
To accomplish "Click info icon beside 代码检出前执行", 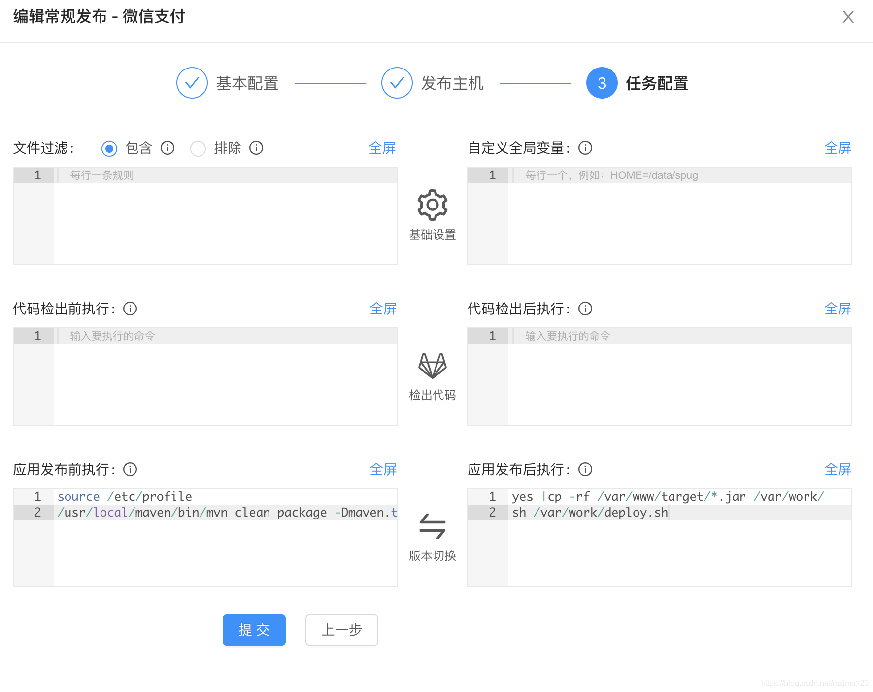I will point(130,309).
